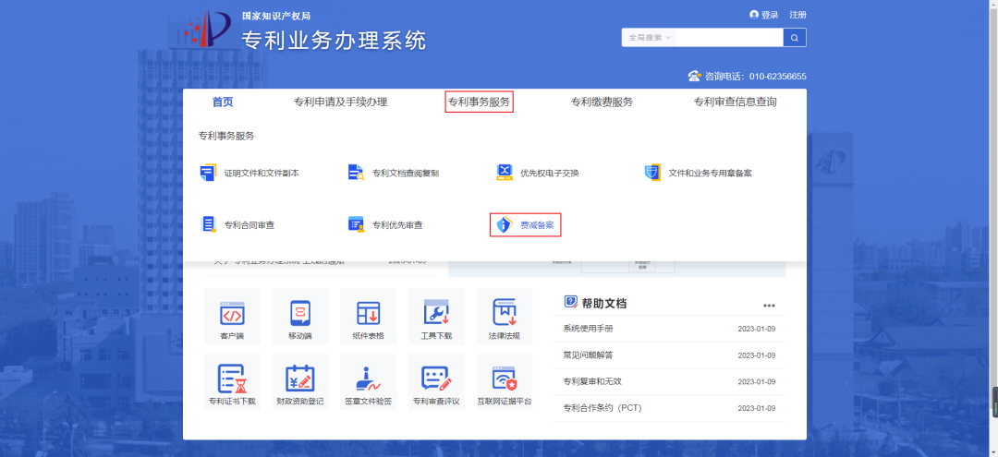Open the 专利申请及手续办理 menu
Image resolution: width=998 pixels, height=457 pixels.
[x=340, y=102]
